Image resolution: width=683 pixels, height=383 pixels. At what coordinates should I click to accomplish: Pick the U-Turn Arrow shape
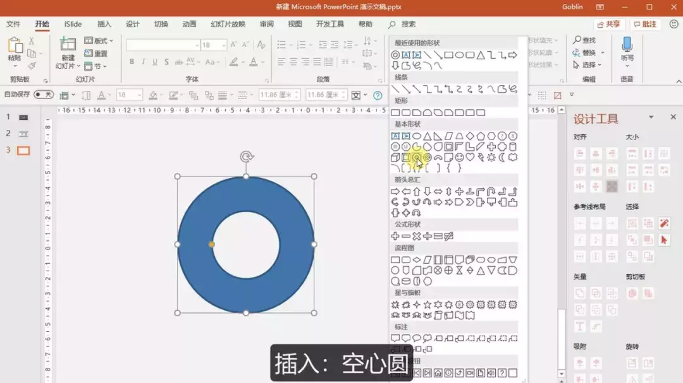(491, 191)
